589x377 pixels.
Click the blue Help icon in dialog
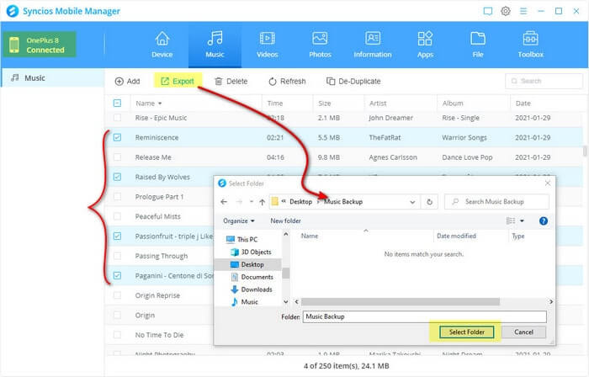(x=544, y=220)
